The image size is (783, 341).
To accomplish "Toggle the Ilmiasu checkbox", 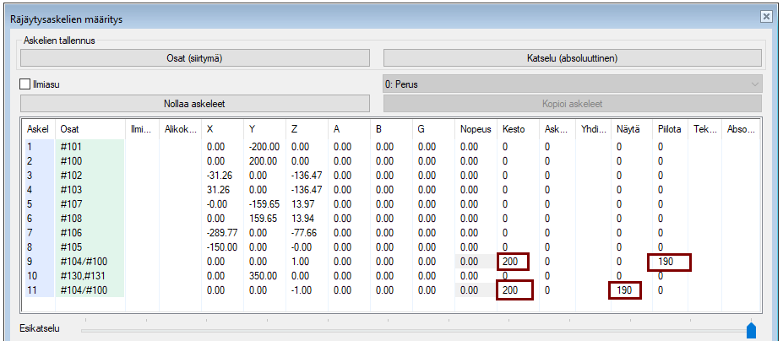I will 25,84.
